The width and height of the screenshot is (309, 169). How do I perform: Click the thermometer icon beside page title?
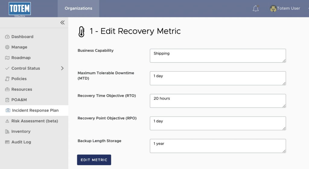click(x=81, y=32)
